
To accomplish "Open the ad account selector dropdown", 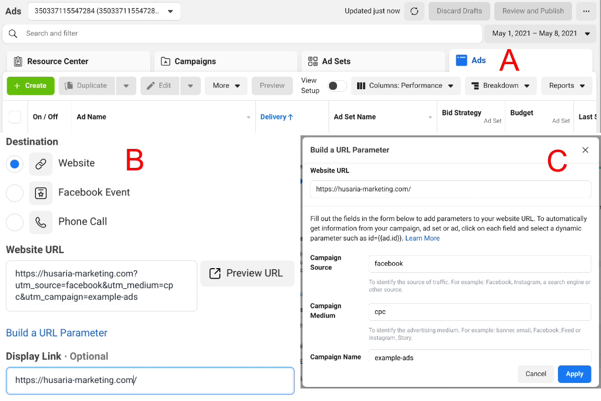I will point(105,11).
